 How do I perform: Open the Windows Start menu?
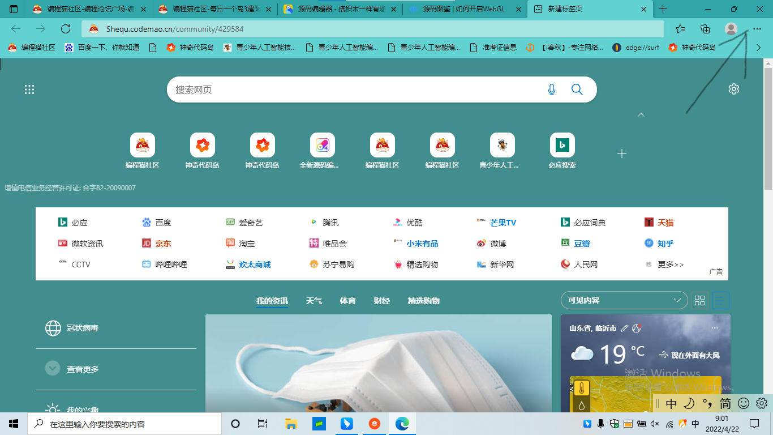click(x=14, y=424)
